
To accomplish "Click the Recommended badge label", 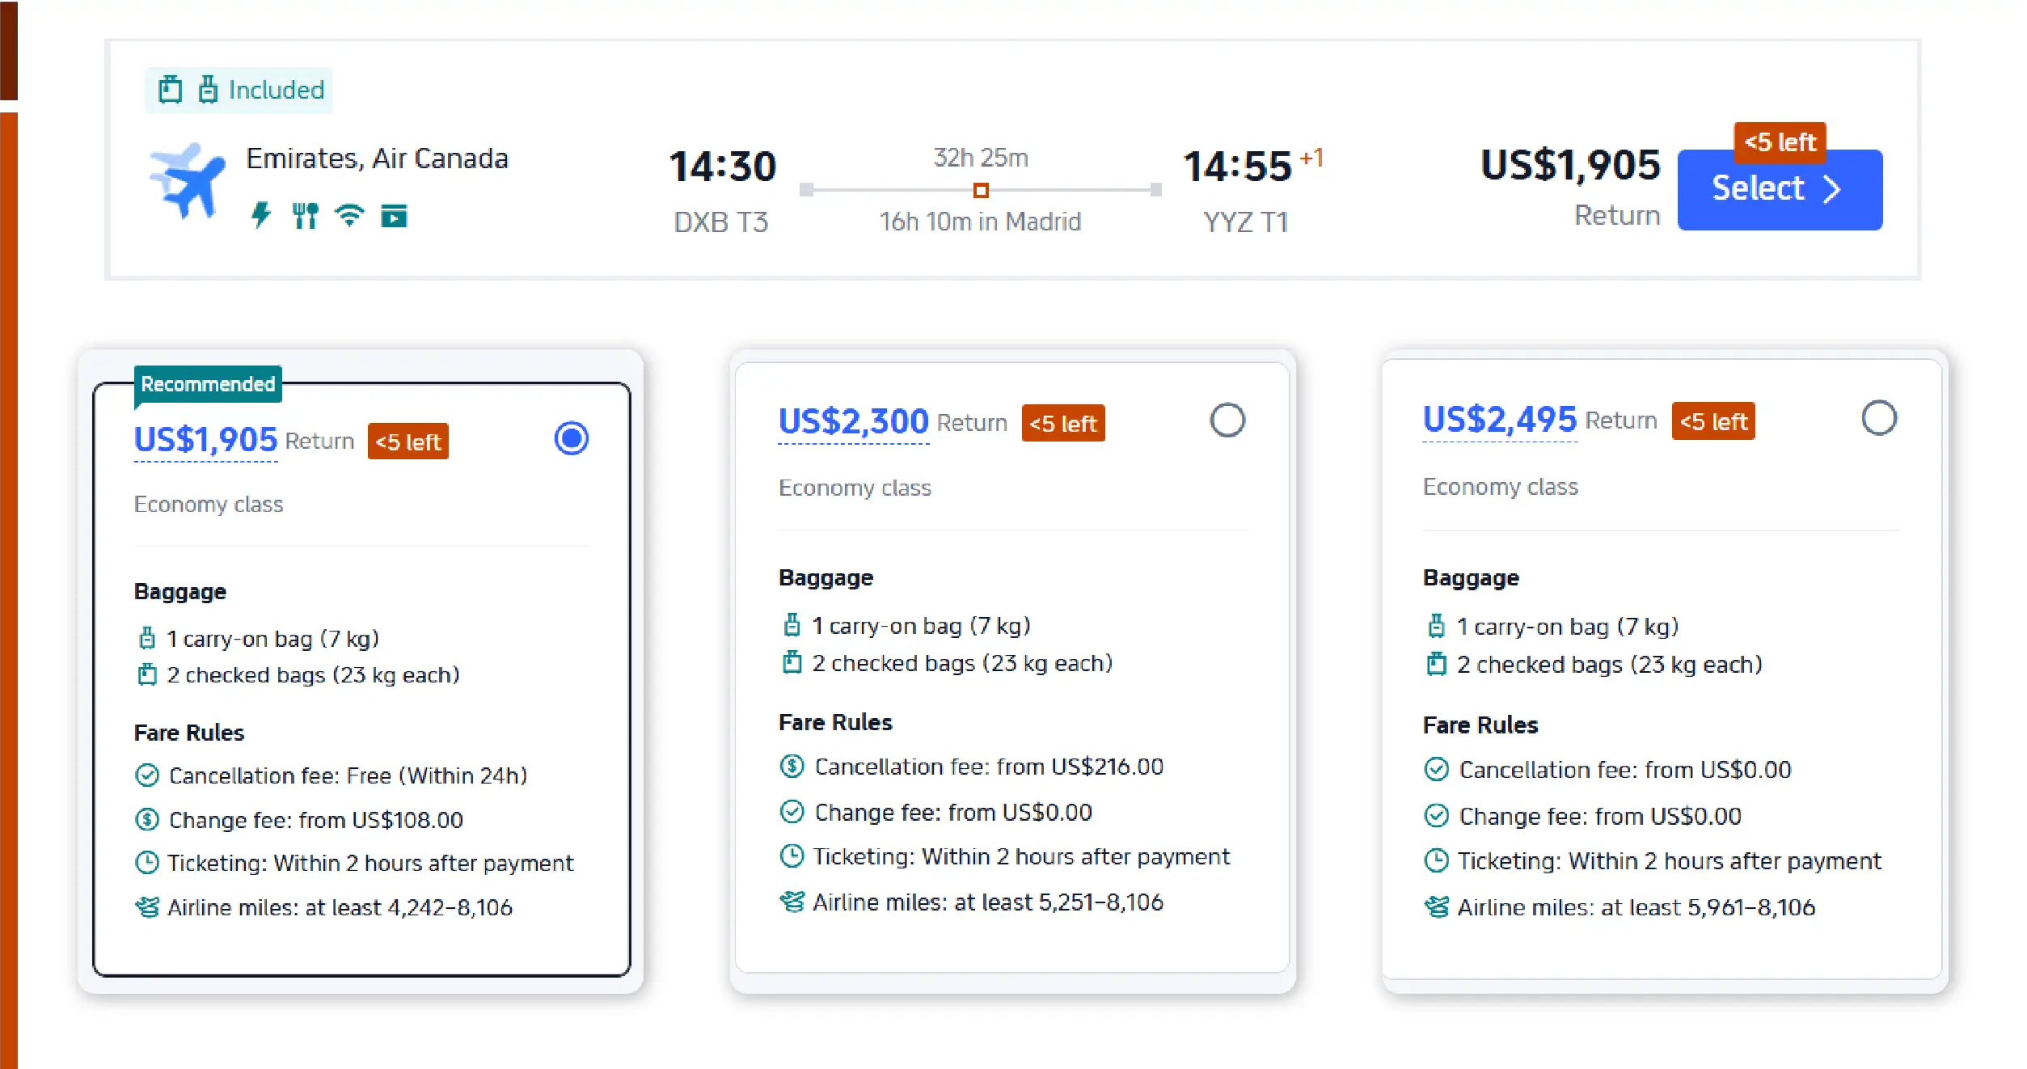I will (x=208, y=383).
